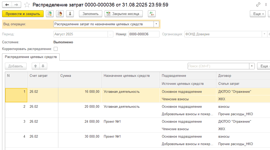Open the Закрытие месяца form
This screenshot has width=270, height=150.
[x=123, y=14]
